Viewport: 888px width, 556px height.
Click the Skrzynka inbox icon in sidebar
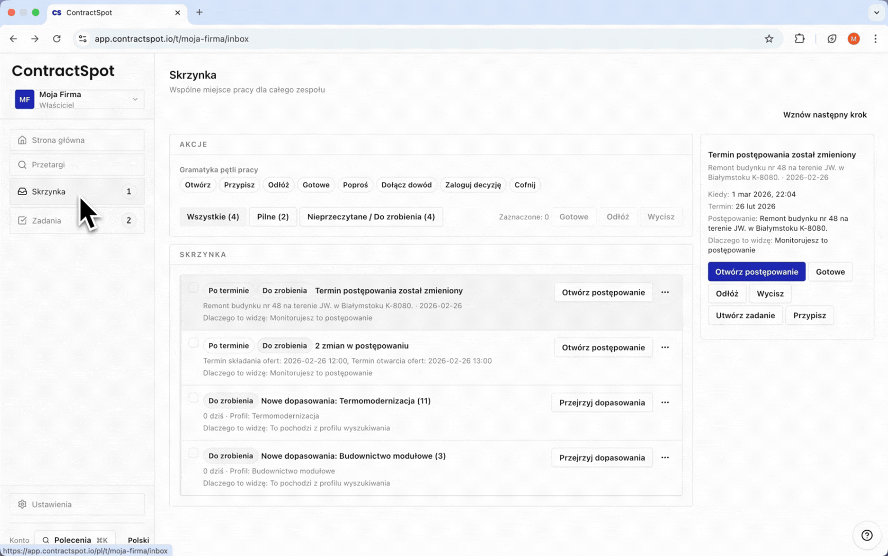[22, 192]
